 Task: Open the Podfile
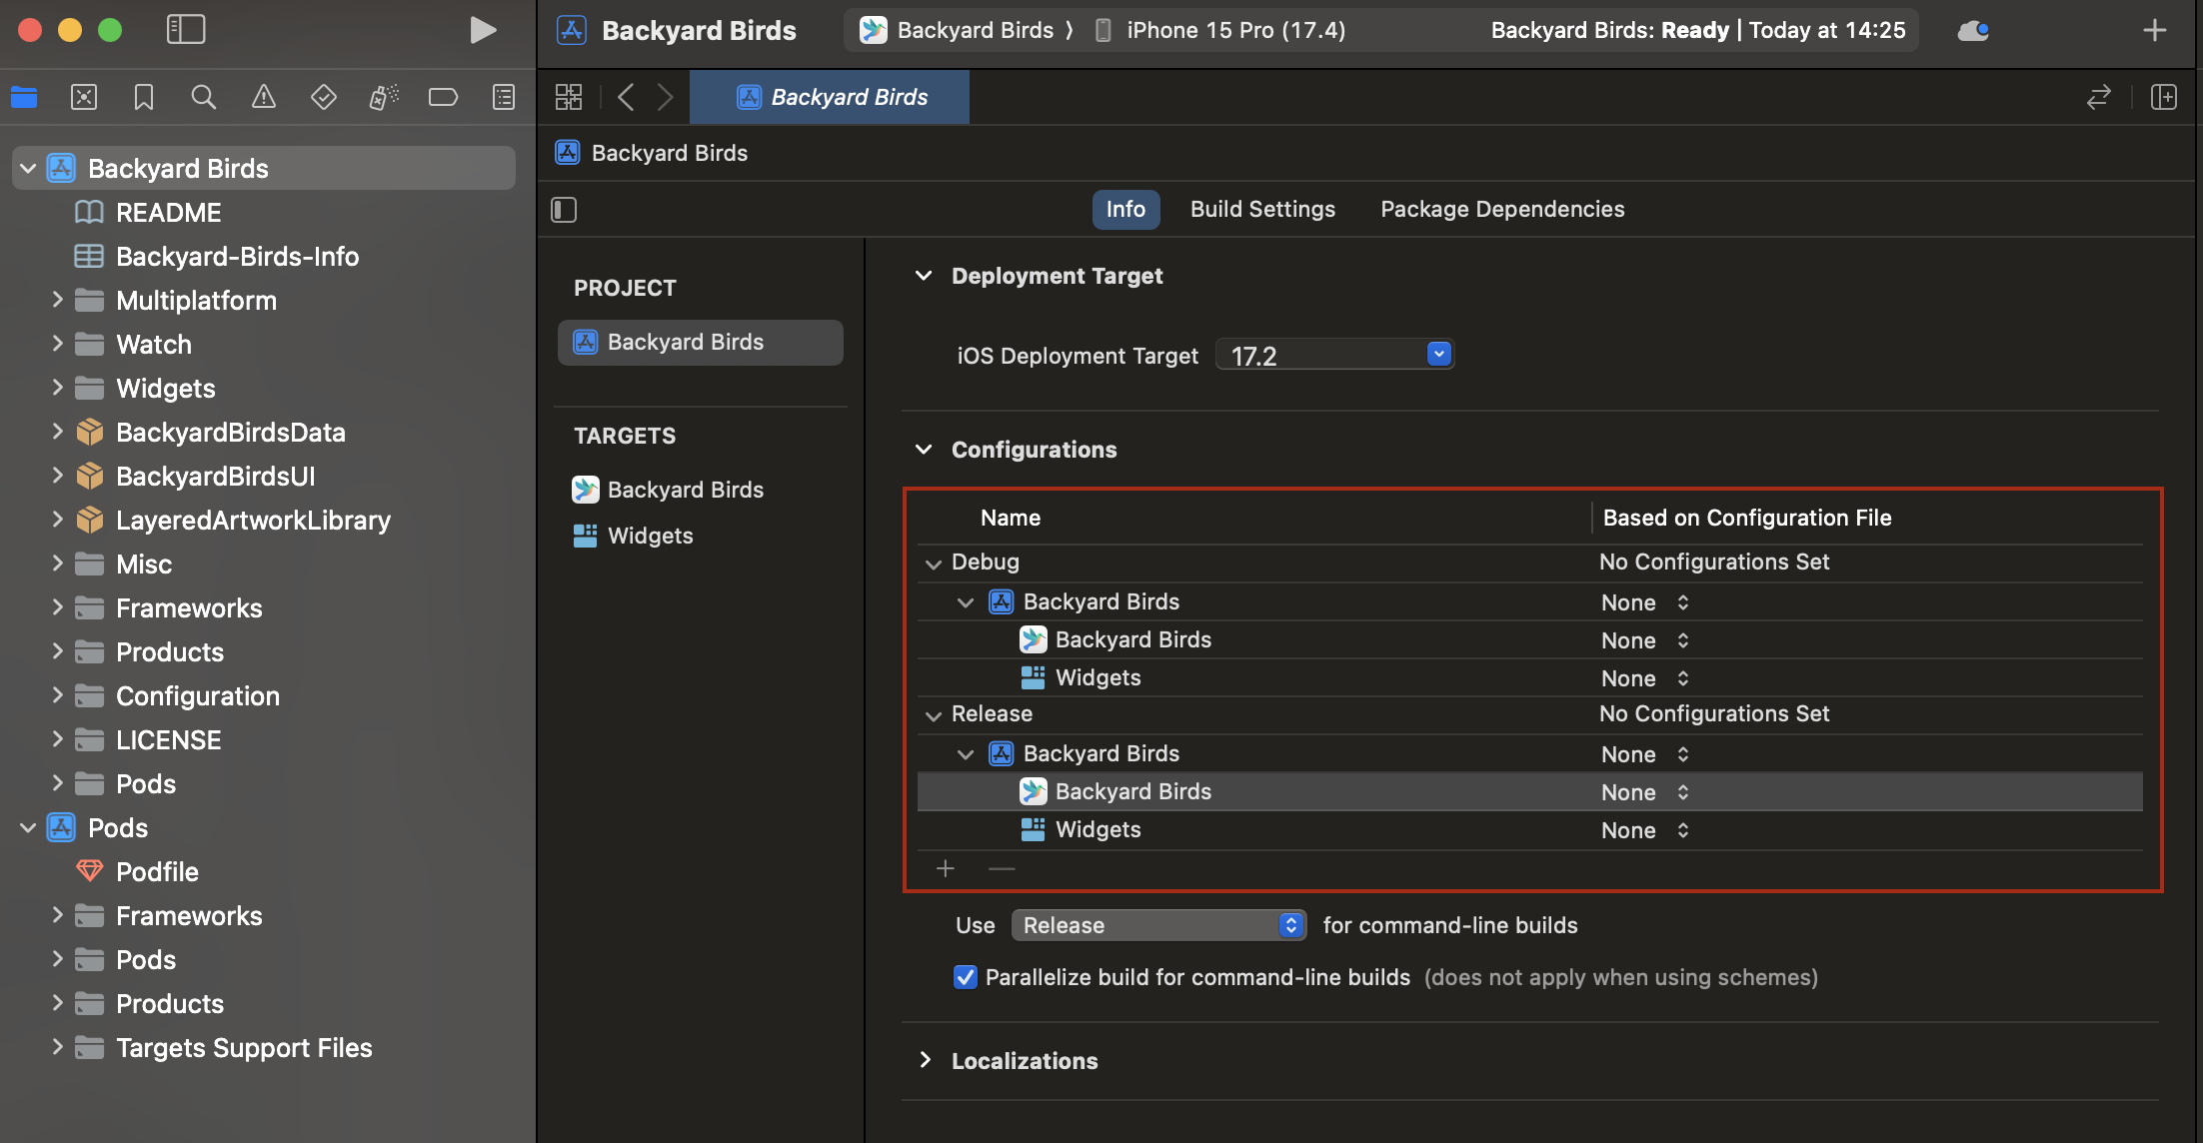pos(157,872)
